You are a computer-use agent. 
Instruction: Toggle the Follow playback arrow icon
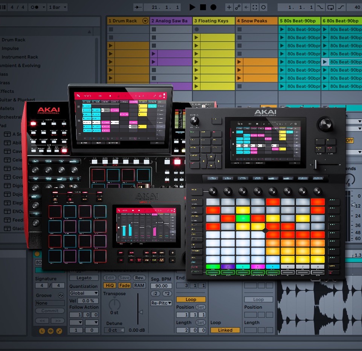(x=138, y=7)
